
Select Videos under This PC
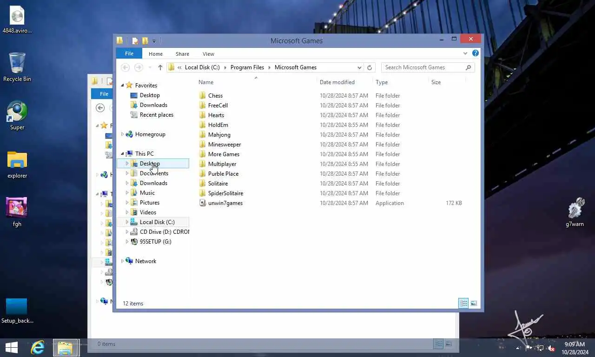point(148,212)
